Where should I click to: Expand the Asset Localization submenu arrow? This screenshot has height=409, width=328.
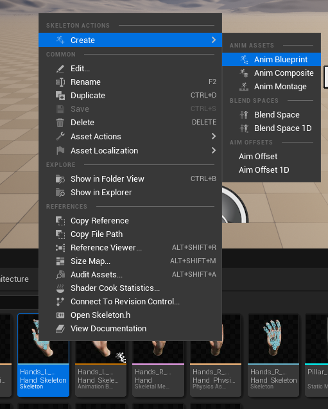[x=214, y=150]
